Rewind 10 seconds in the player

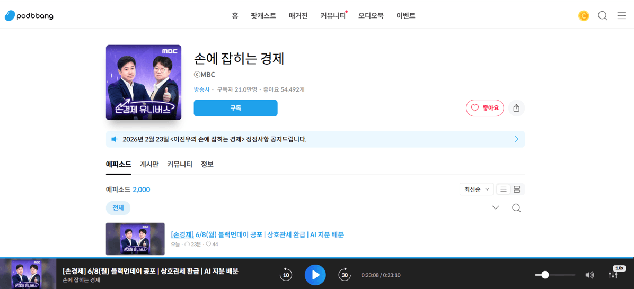click(286, 275)
